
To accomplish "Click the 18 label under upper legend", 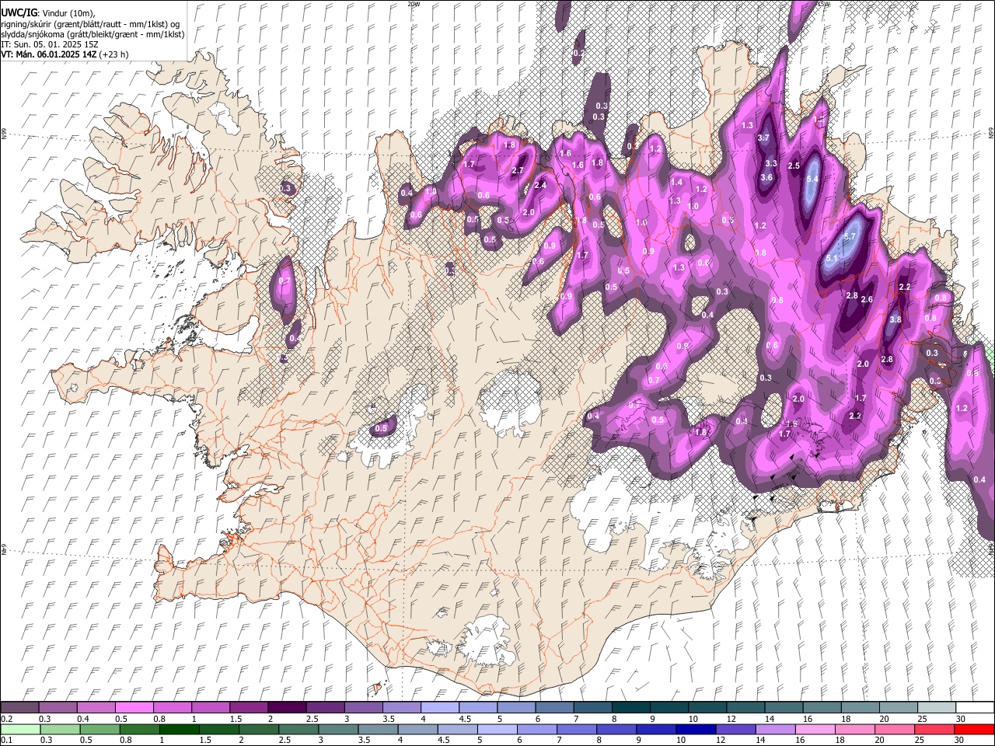I will pyautogui.click(x=846, y=719).
